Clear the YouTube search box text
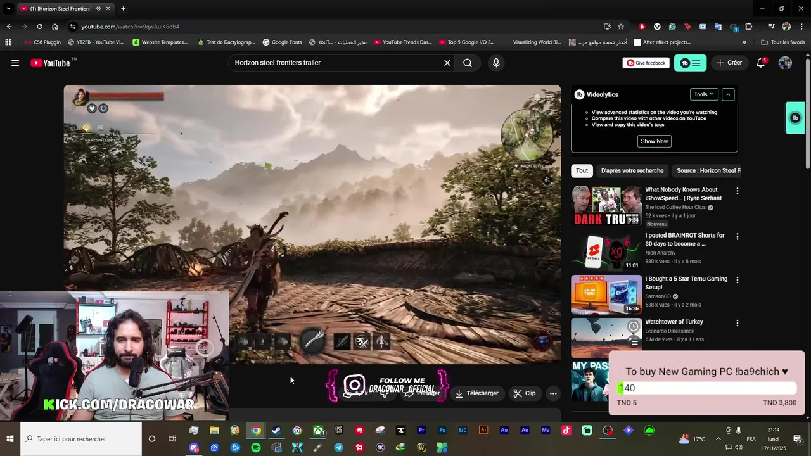The height and width of the screenshot is (456, 811). pyautogui.click(x=447, y=63)
